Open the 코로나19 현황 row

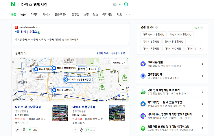pyautogui.click(x=172, y=64)
